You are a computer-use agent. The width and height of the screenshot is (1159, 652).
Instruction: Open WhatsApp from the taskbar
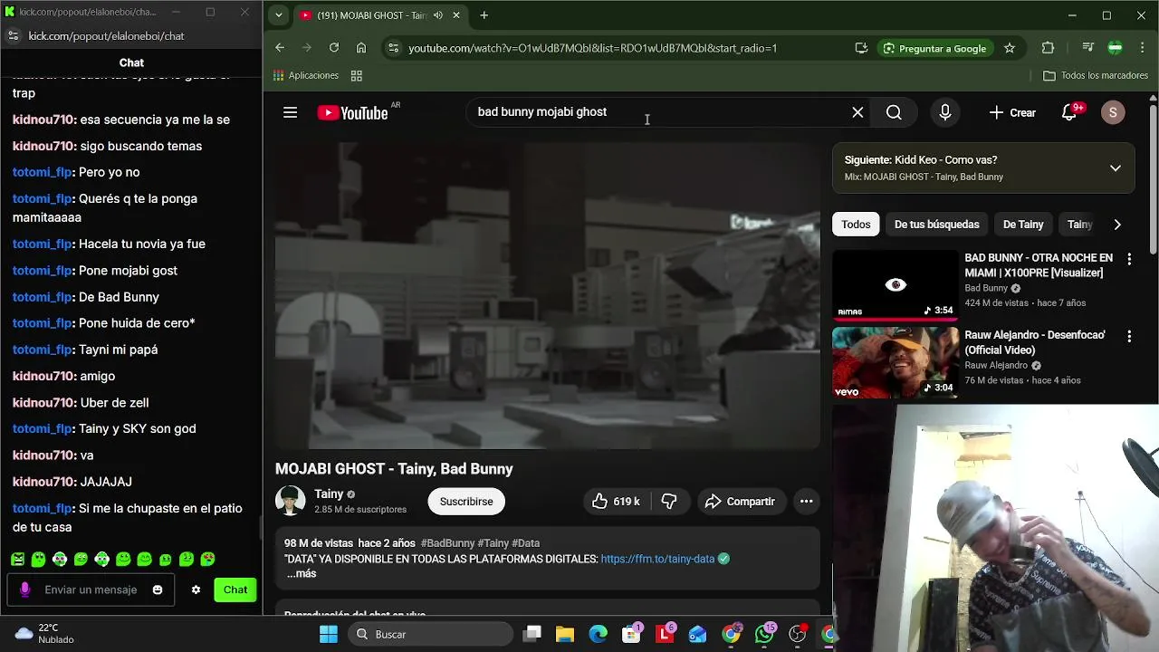[765, 634]
